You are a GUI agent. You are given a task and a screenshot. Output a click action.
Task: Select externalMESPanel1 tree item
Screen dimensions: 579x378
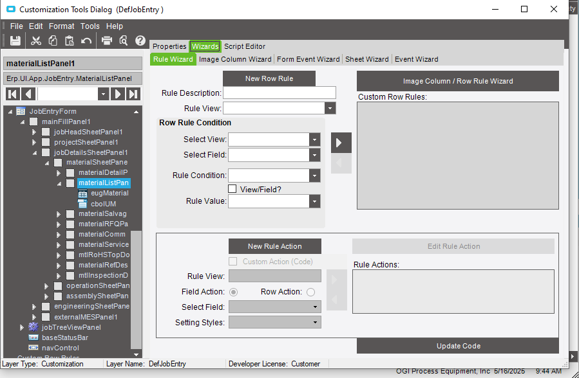(x=86, y=317)
